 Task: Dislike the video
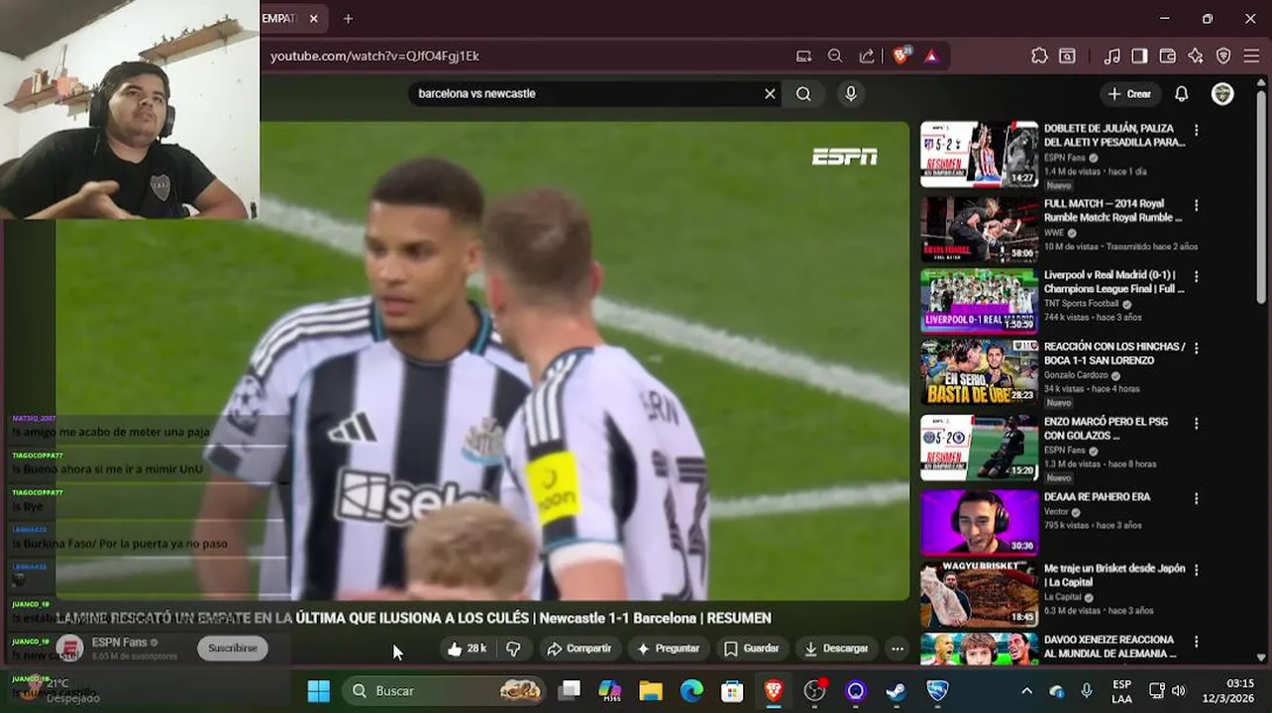click(x=513, y=649)
